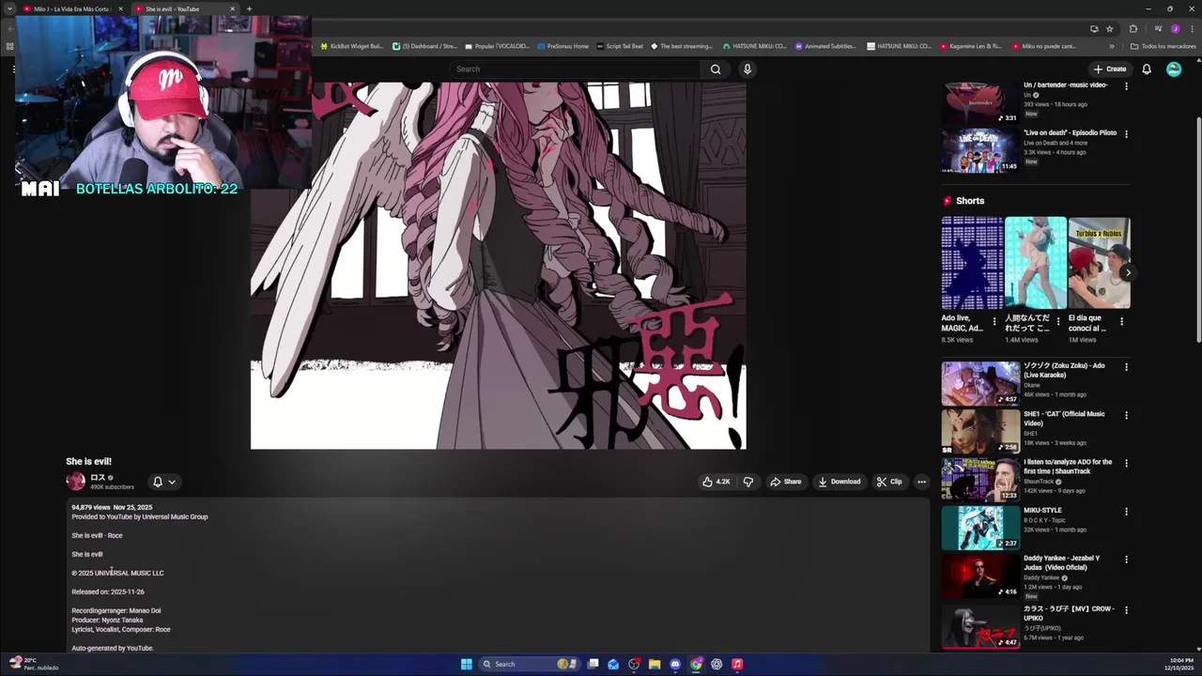
Task: Expand the hidden bookmarks overflow chevron
Action: (1112, 46)
